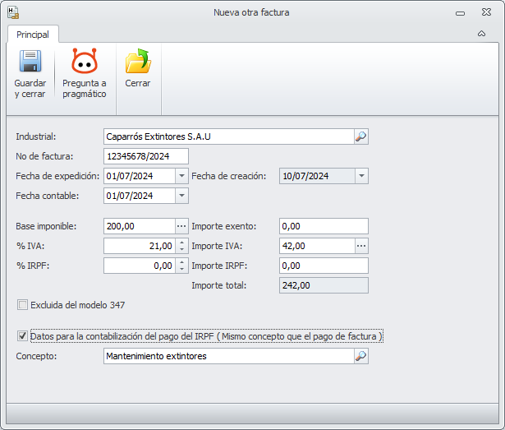505x430 pixels.
Task: Open Importe IVA ellipsis details button
Action: click(361, 246)
